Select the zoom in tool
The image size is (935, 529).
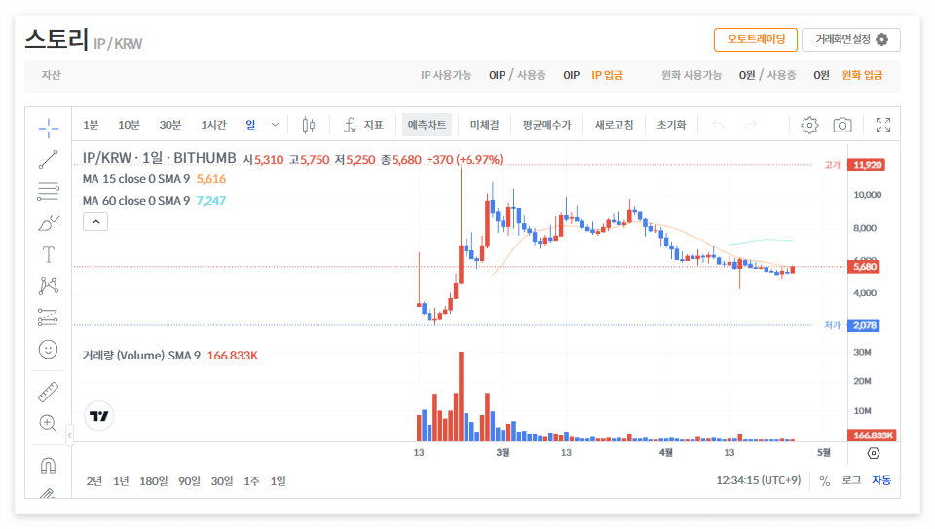pos(49,423)
